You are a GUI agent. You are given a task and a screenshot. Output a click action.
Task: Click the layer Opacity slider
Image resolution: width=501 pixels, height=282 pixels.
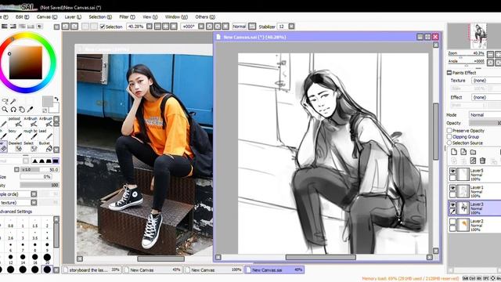(485, 123)
